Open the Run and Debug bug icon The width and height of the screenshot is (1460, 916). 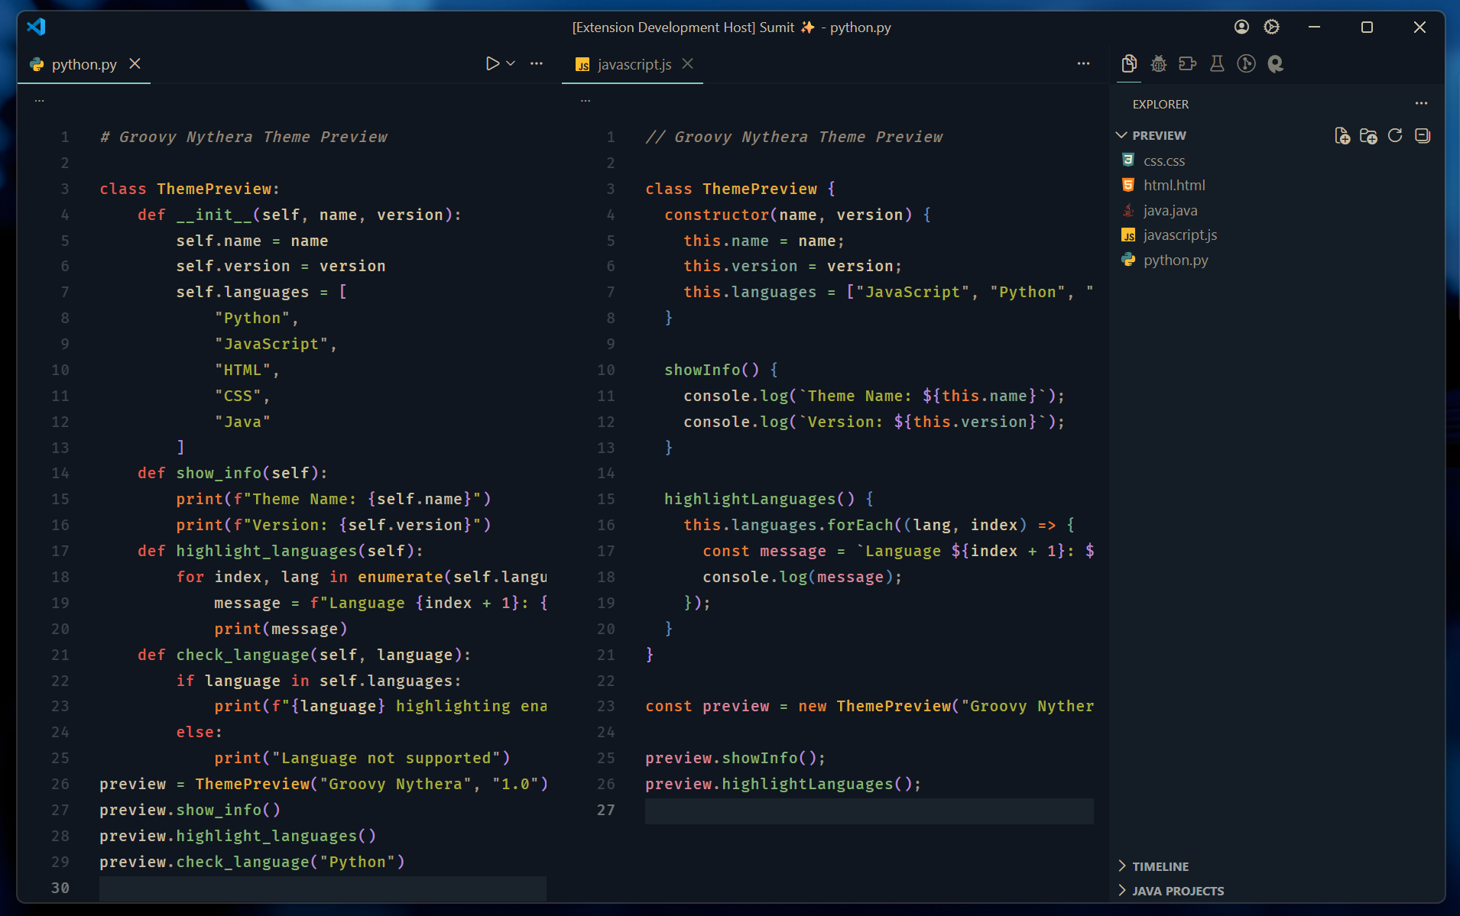click(1159, 64)
